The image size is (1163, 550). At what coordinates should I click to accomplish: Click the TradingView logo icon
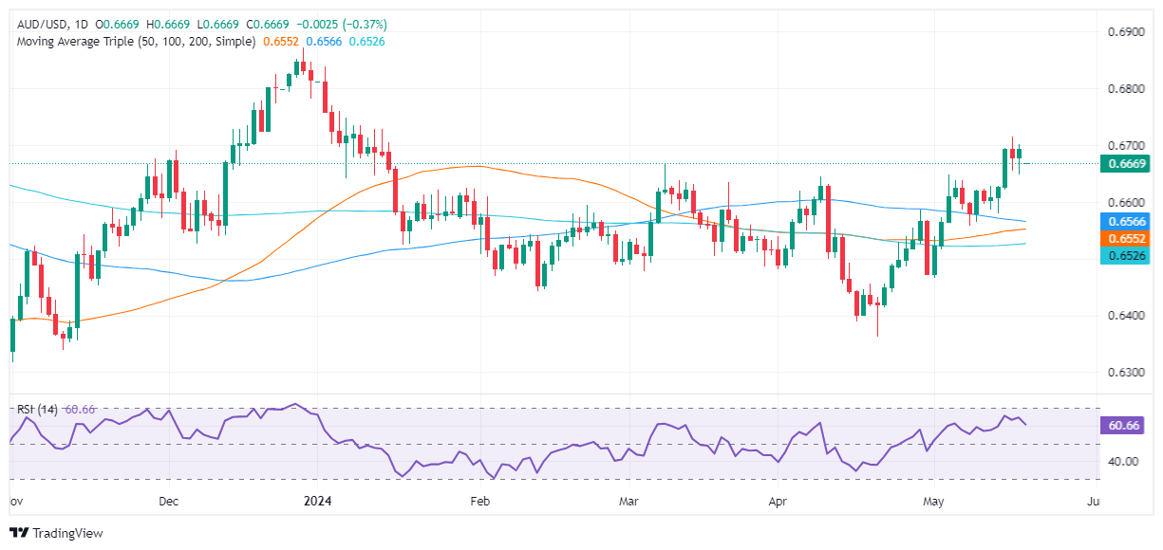(19, 533)
